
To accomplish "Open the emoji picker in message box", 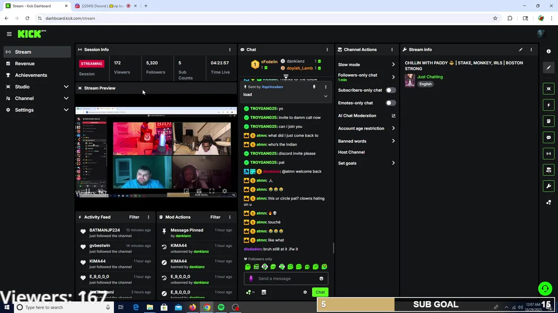I will 321,279.
